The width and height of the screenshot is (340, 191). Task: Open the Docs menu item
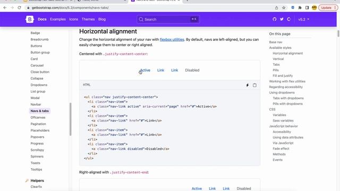(42, 19)
